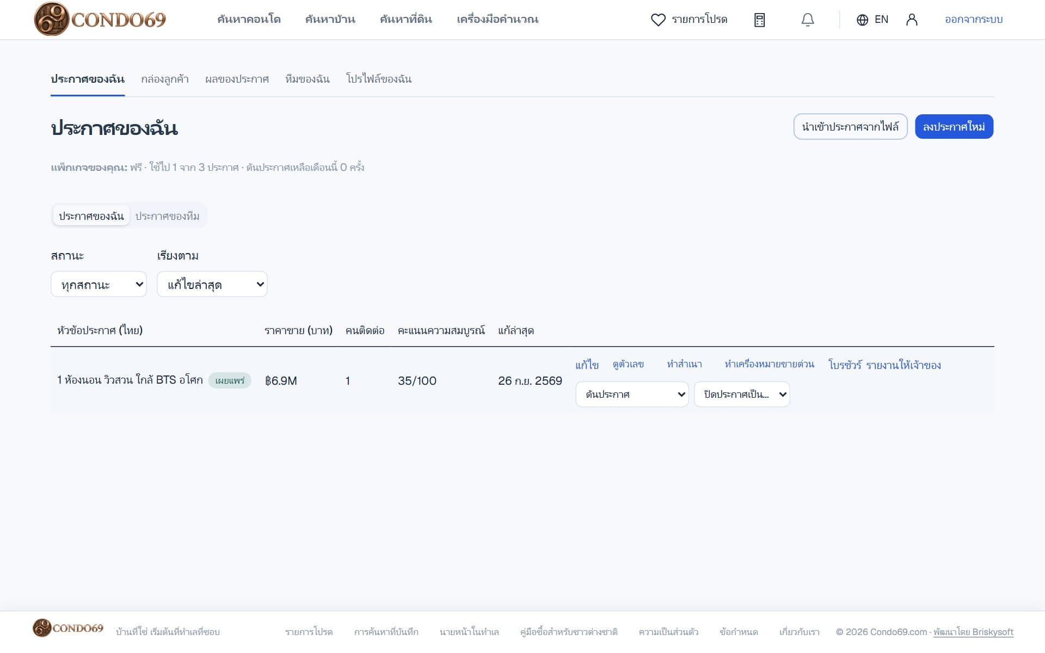This screenshot has width=1045, height=653.
Task: Select the ประกาศของฉัน main tab
Action: pyautogui.click(x=88, y=79)
